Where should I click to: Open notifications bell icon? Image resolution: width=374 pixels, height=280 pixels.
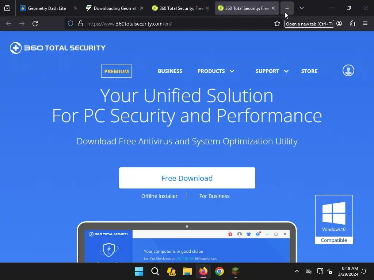[364, 271]
